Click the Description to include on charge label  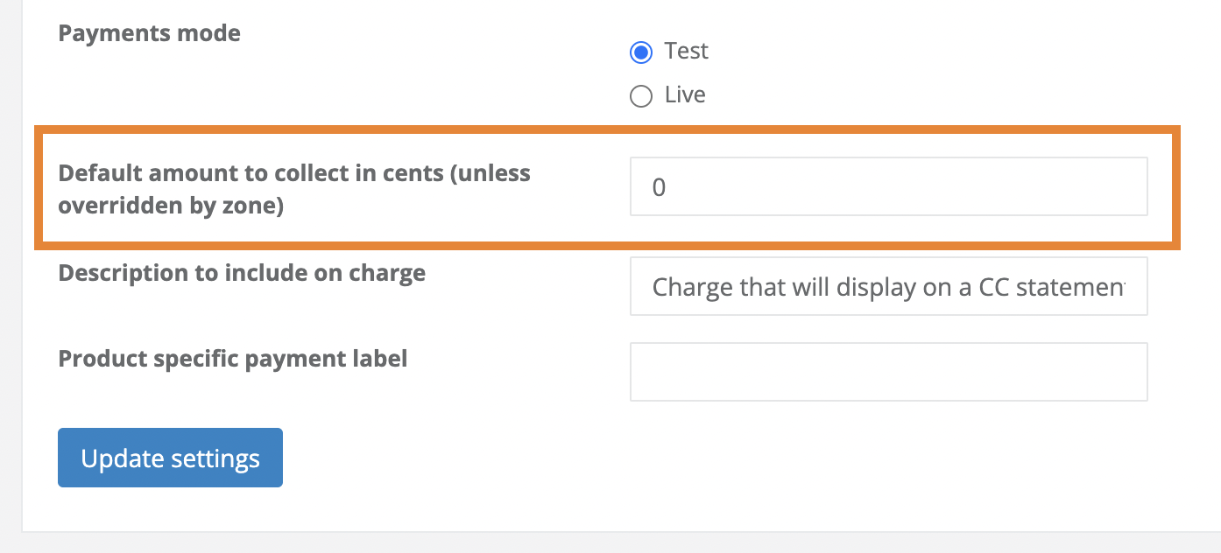(x=241, y=272)
